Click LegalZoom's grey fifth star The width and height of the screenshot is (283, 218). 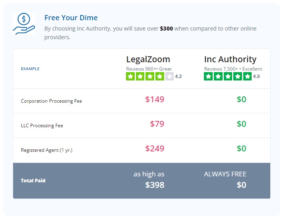click(169, 76)
